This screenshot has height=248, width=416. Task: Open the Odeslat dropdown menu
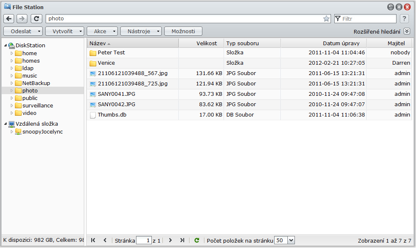23,31
